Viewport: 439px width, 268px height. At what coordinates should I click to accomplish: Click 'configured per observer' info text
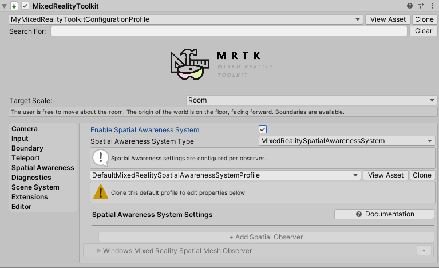[x=188, y=158]
